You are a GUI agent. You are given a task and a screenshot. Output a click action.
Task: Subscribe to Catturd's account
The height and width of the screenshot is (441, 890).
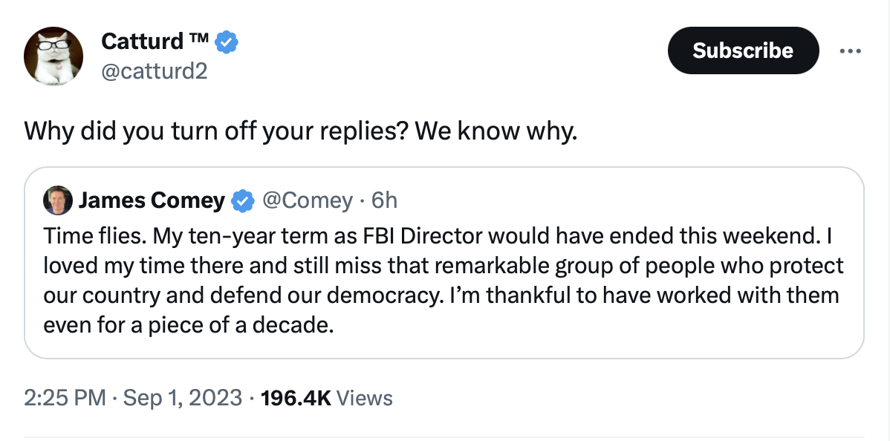743,50
